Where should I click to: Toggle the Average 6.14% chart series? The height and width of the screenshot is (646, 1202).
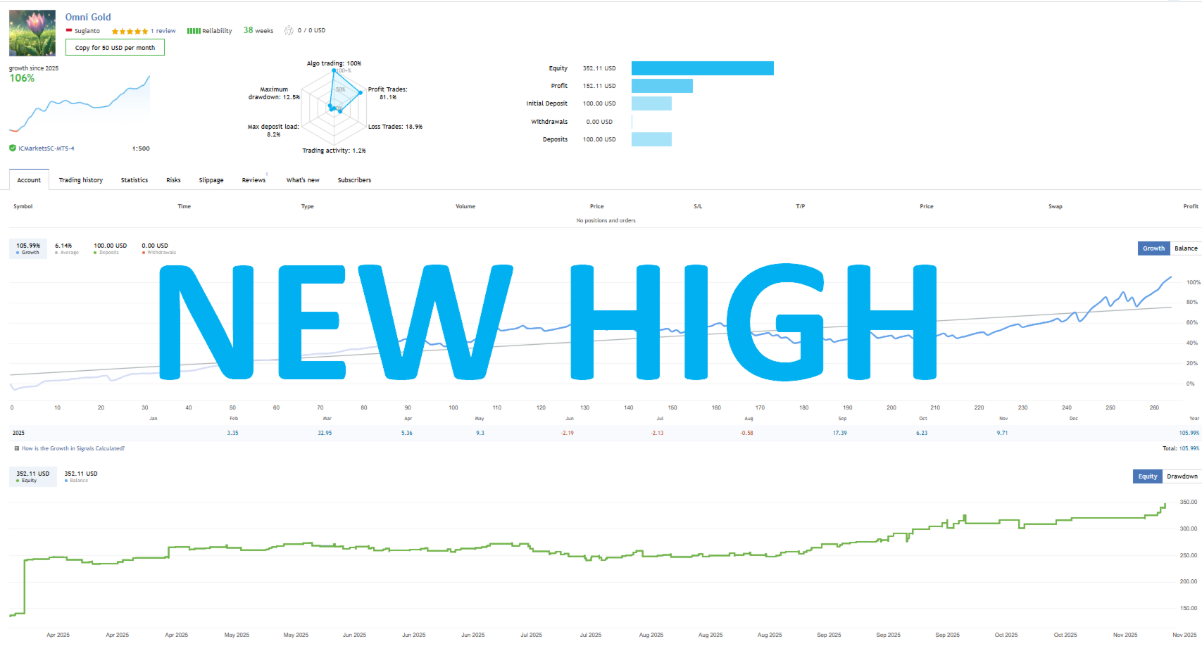pos(67,248)
